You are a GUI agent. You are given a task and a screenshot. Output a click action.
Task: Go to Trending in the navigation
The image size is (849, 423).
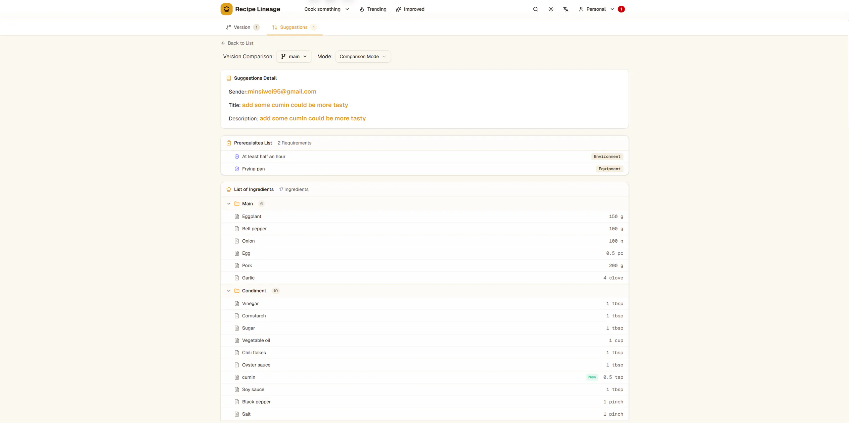(x=373, y=9)
